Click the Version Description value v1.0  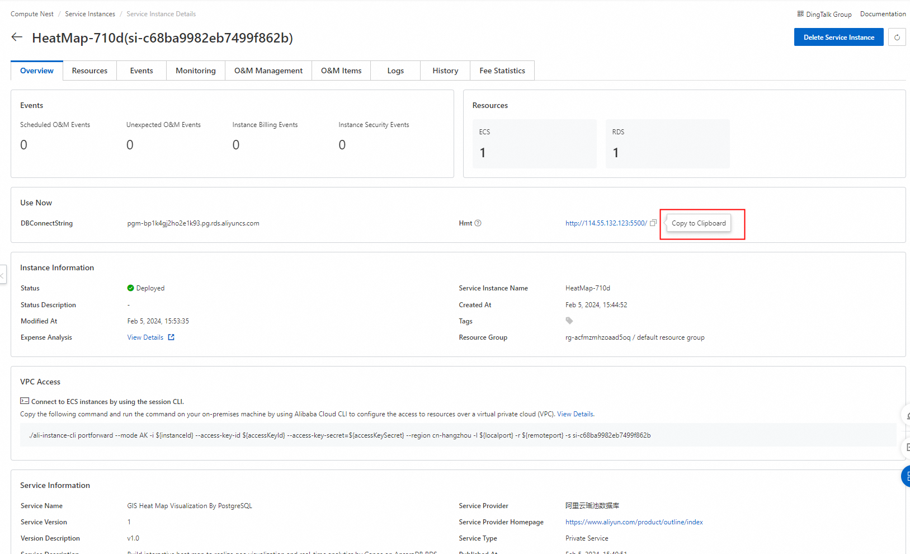click(x=133, y=538)
